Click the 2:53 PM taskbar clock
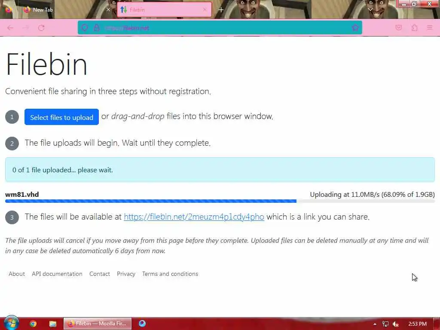Viewport: 440px width, 330px height. click(417, 324)
